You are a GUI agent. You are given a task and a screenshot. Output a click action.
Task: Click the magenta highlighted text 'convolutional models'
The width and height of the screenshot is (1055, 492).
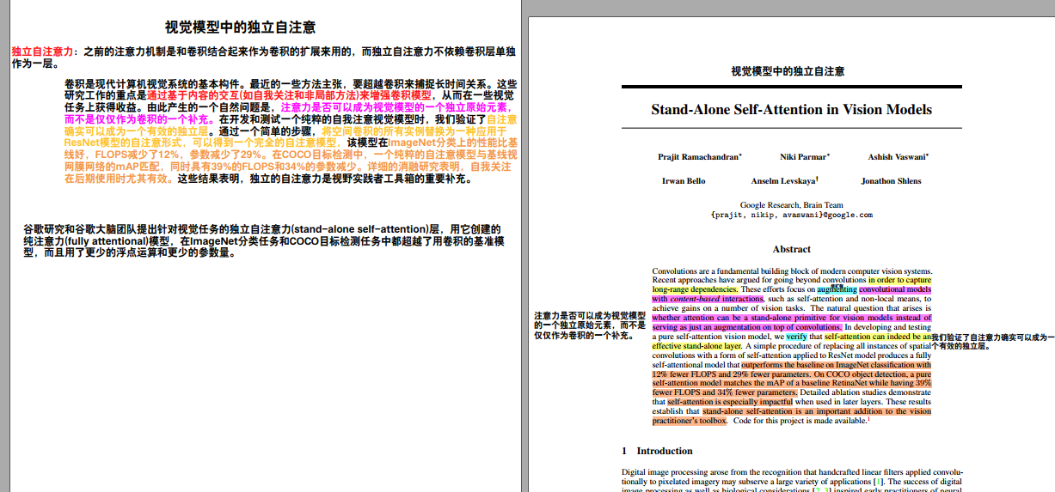pyautogui.click(x=895, y=289)
